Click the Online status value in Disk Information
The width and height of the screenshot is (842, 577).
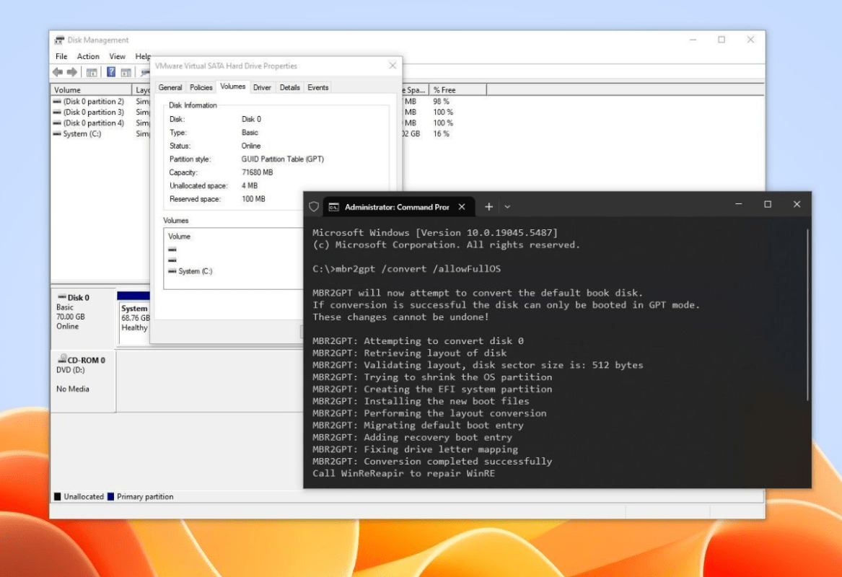click(251, 146)
